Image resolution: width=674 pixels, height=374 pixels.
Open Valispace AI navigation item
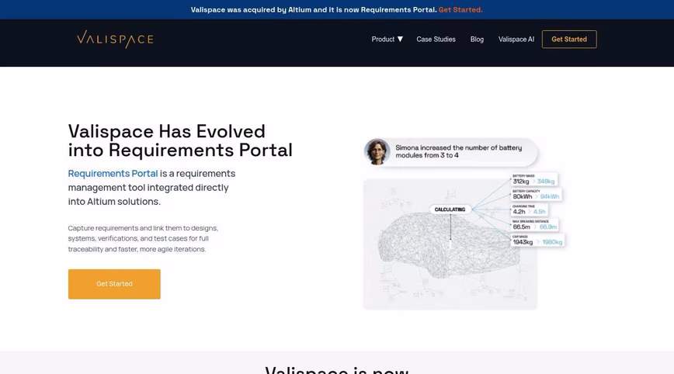(x=516, y=39)
